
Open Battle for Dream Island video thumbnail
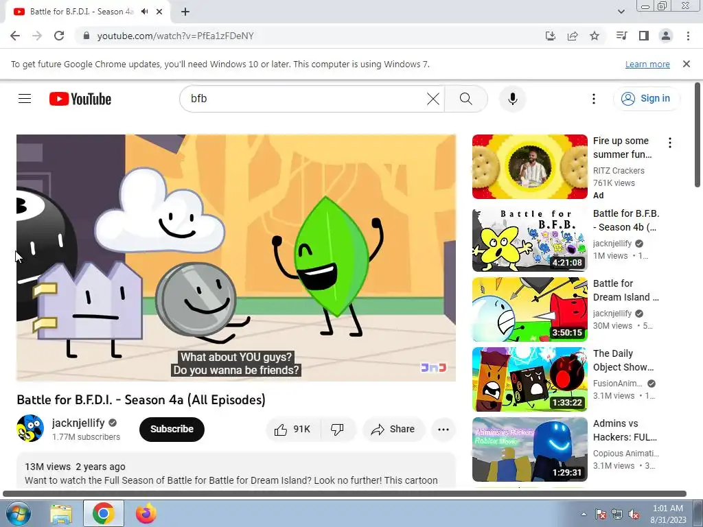pyautogui.click(x=529, y=309)
